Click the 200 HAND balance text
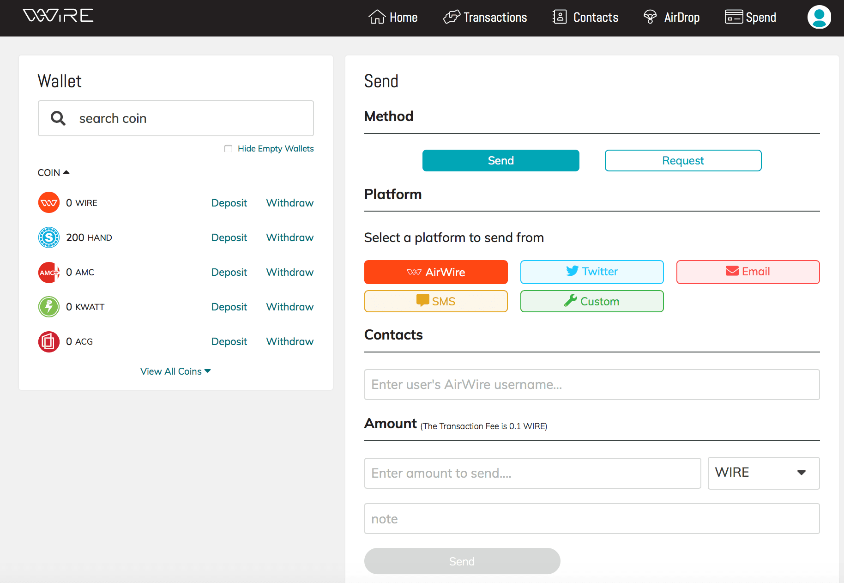This screenshot has height=583, width=844. (89, 237)
